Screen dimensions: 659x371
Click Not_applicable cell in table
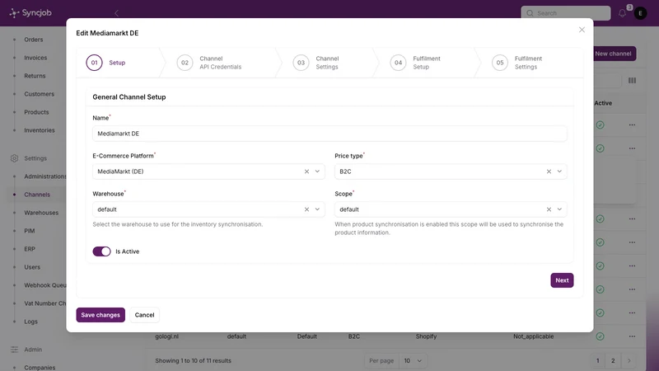click(x=533, y=336)
